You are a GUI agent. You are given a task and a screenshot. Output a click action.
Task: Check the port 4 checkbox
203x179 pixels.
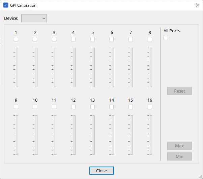point(73,39)
